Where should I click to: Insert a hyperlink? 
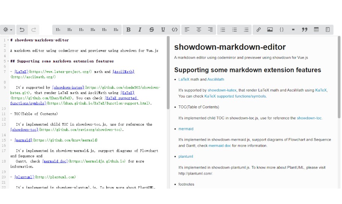point(259,30)
